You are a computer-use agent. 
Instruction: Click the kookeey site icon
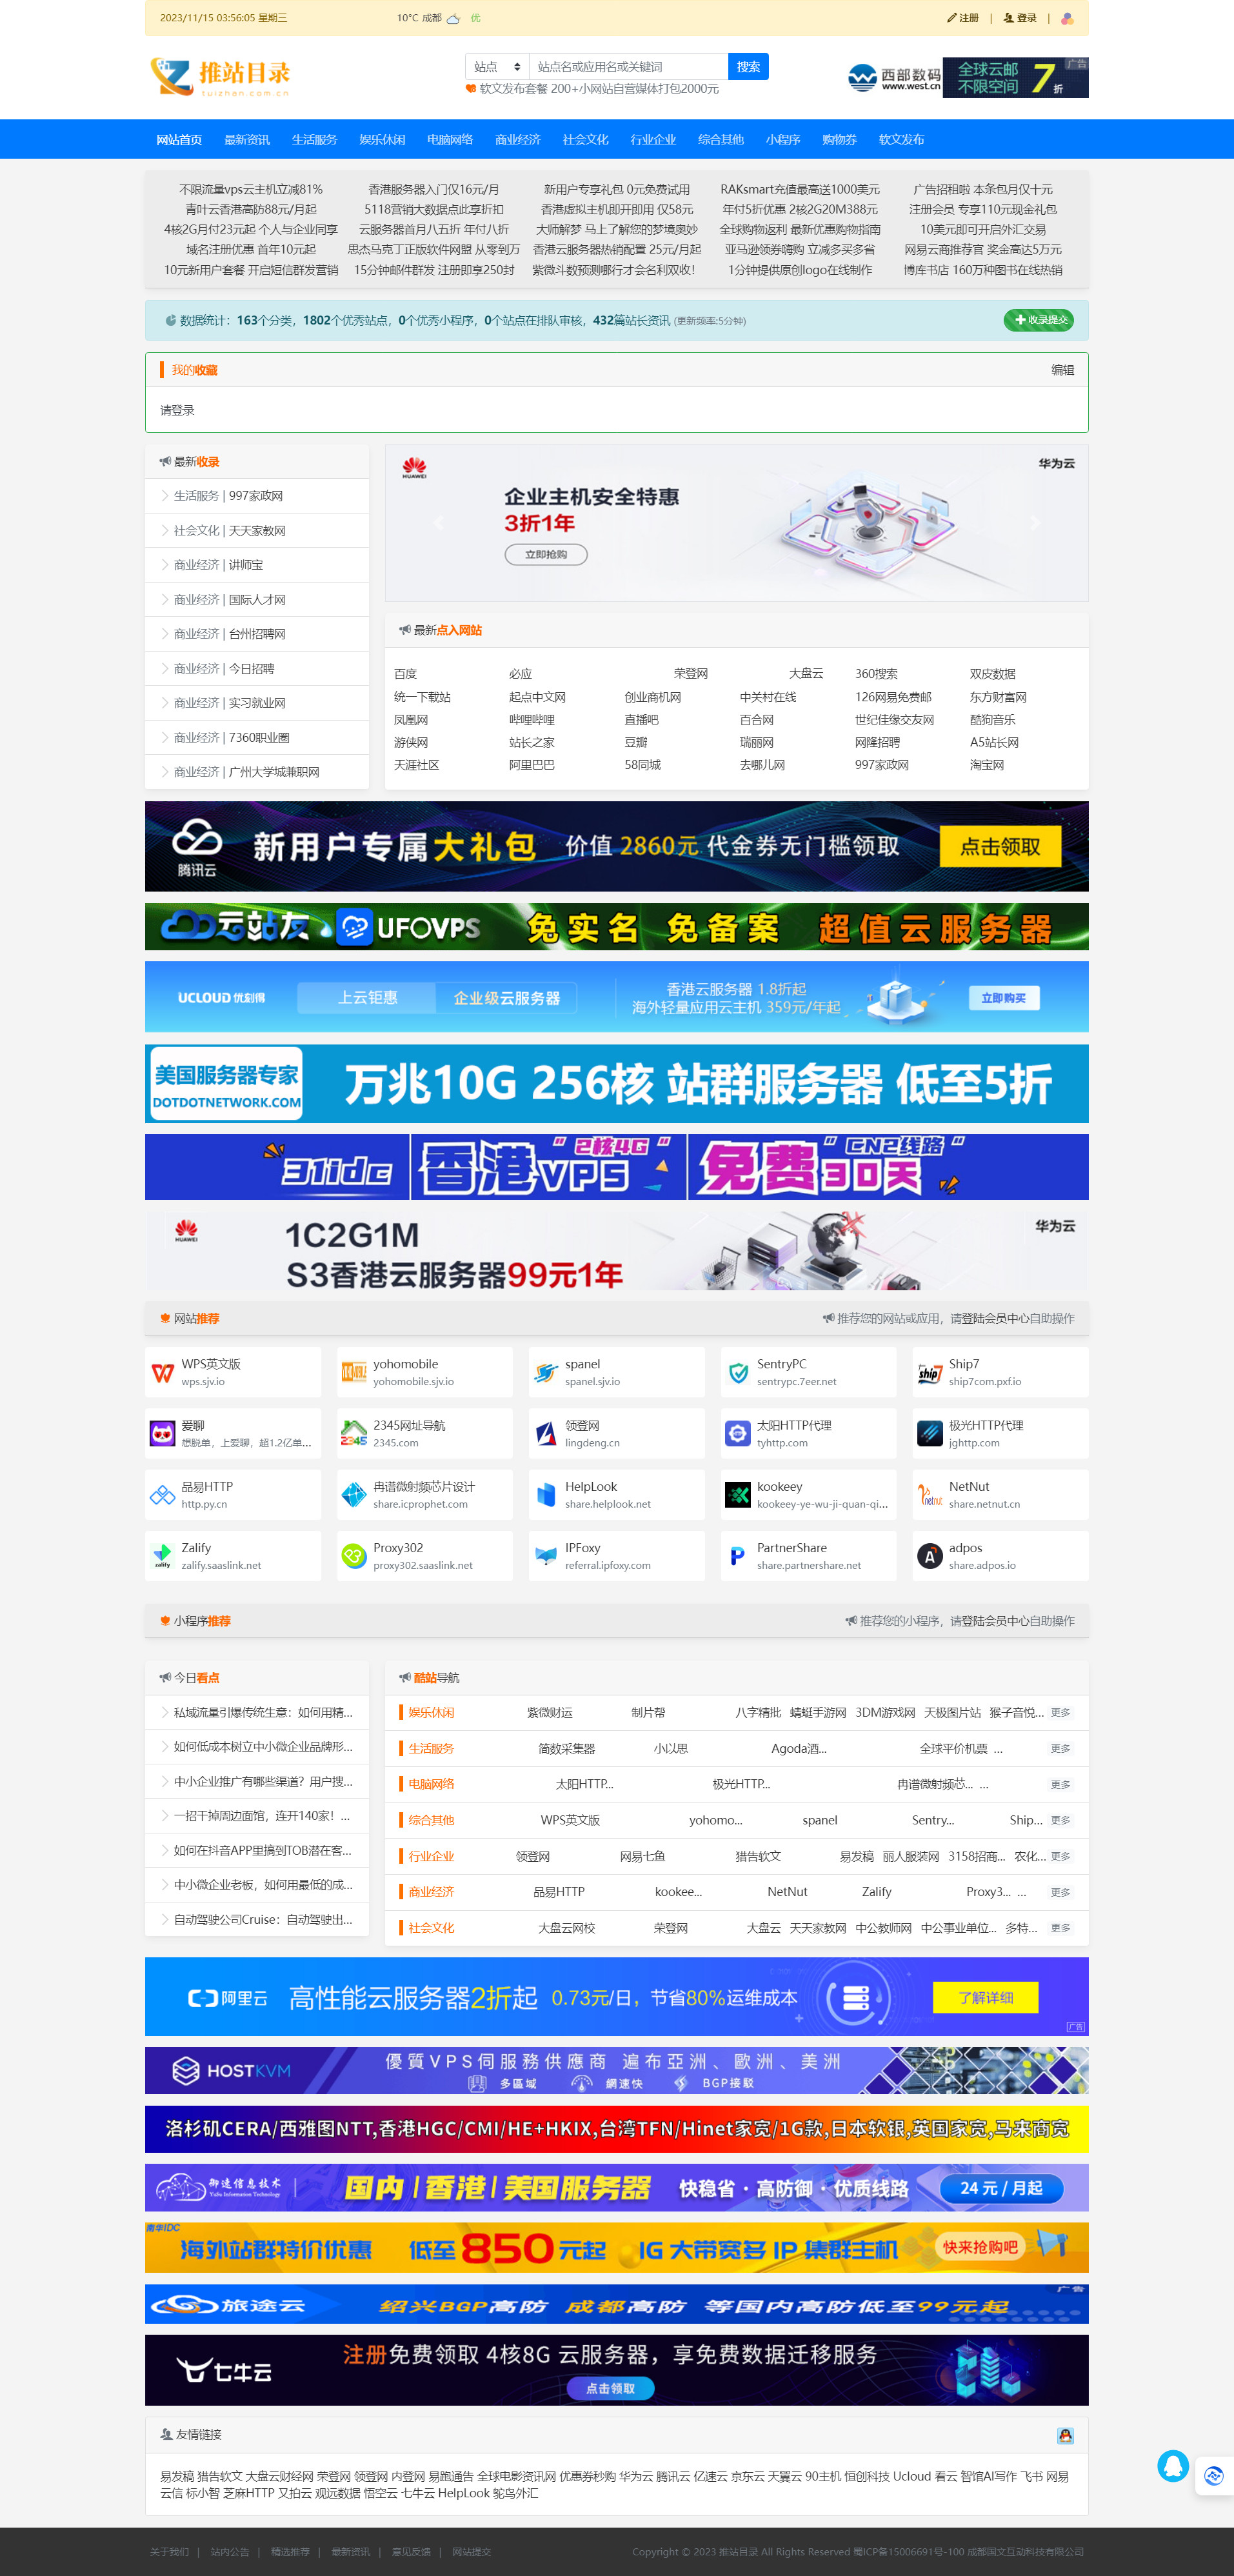[x=738, y=1495]
